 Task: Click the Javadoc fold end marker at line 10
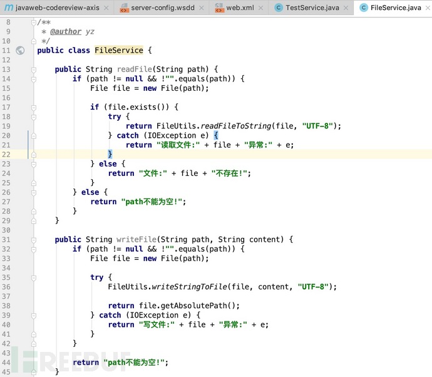pyautogui.click(x=34, y=41)
